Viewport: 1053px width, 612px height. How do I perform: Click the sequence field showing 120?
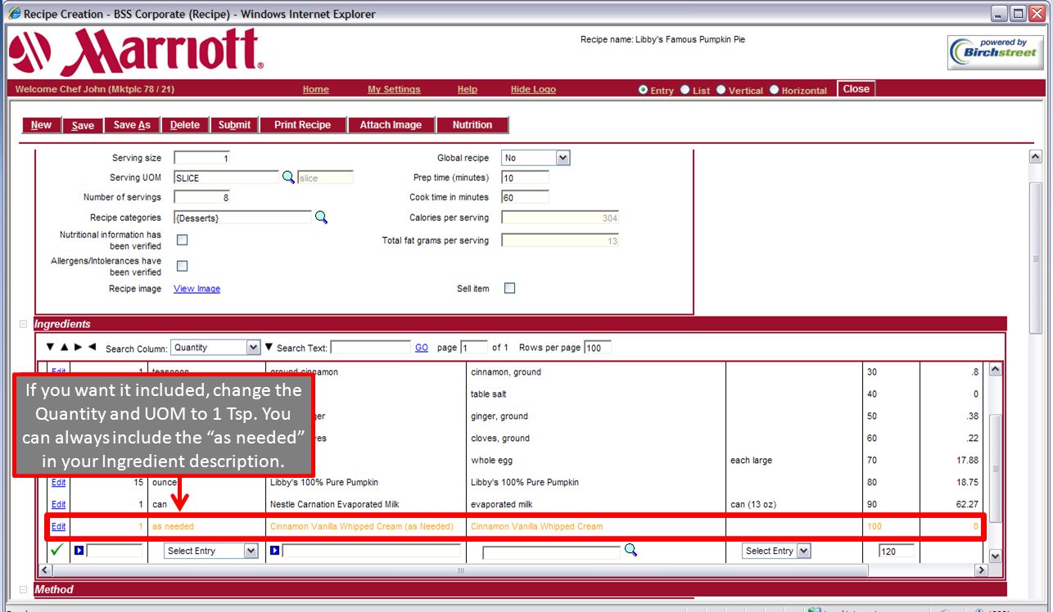[x=896, y=551]
